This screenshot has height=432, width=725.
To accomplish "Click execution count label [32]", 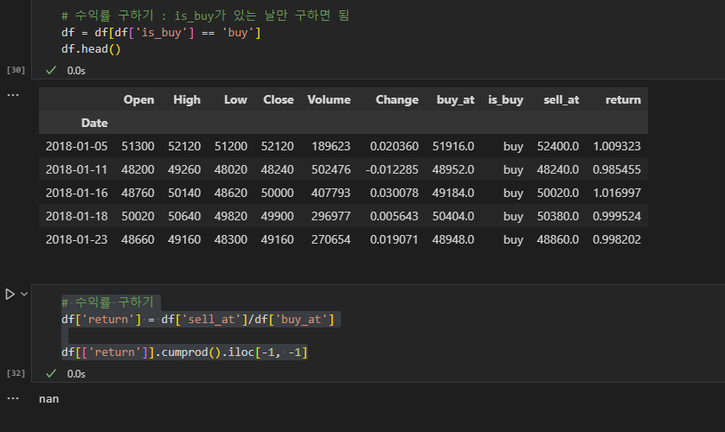I will 16,373.
